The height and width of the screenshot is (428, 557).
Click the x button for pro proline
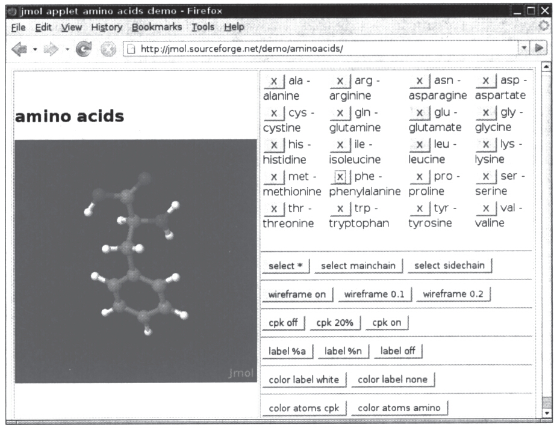coord(420,177)
